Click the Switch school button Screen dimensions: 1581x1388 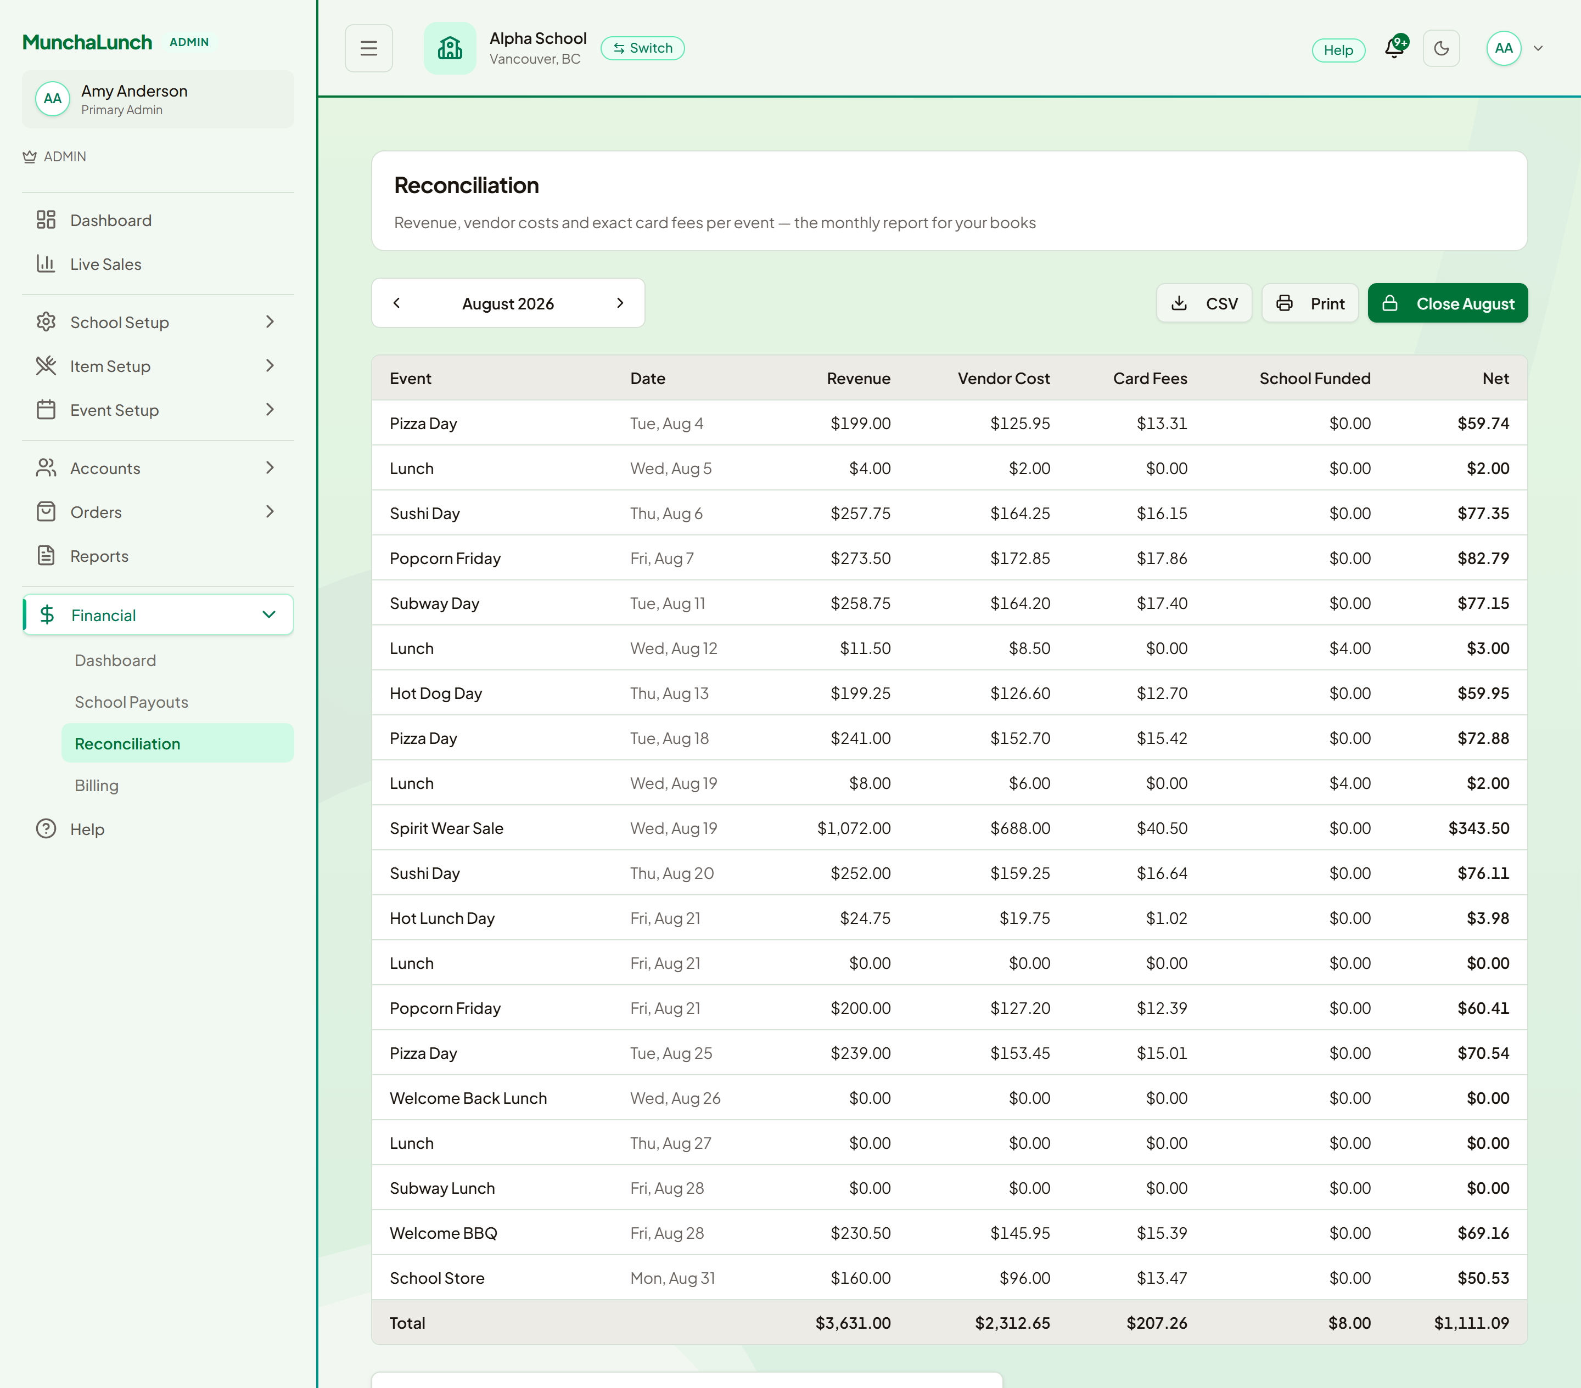pyautogui.click(x=642, y=48)
